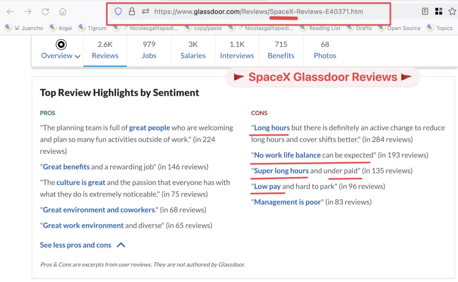Click the "Great benefits" link

pos(66,167)
